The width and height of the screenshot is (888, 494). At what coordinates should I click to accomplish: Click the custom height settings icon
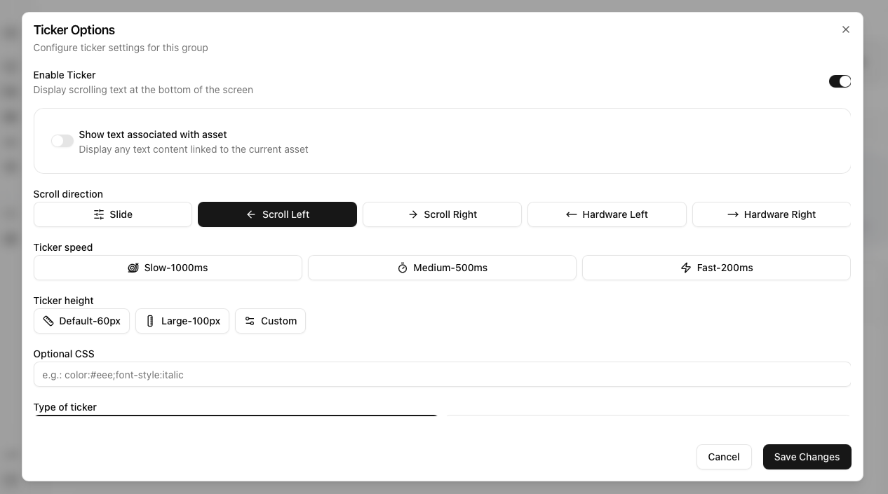point(250,321)
